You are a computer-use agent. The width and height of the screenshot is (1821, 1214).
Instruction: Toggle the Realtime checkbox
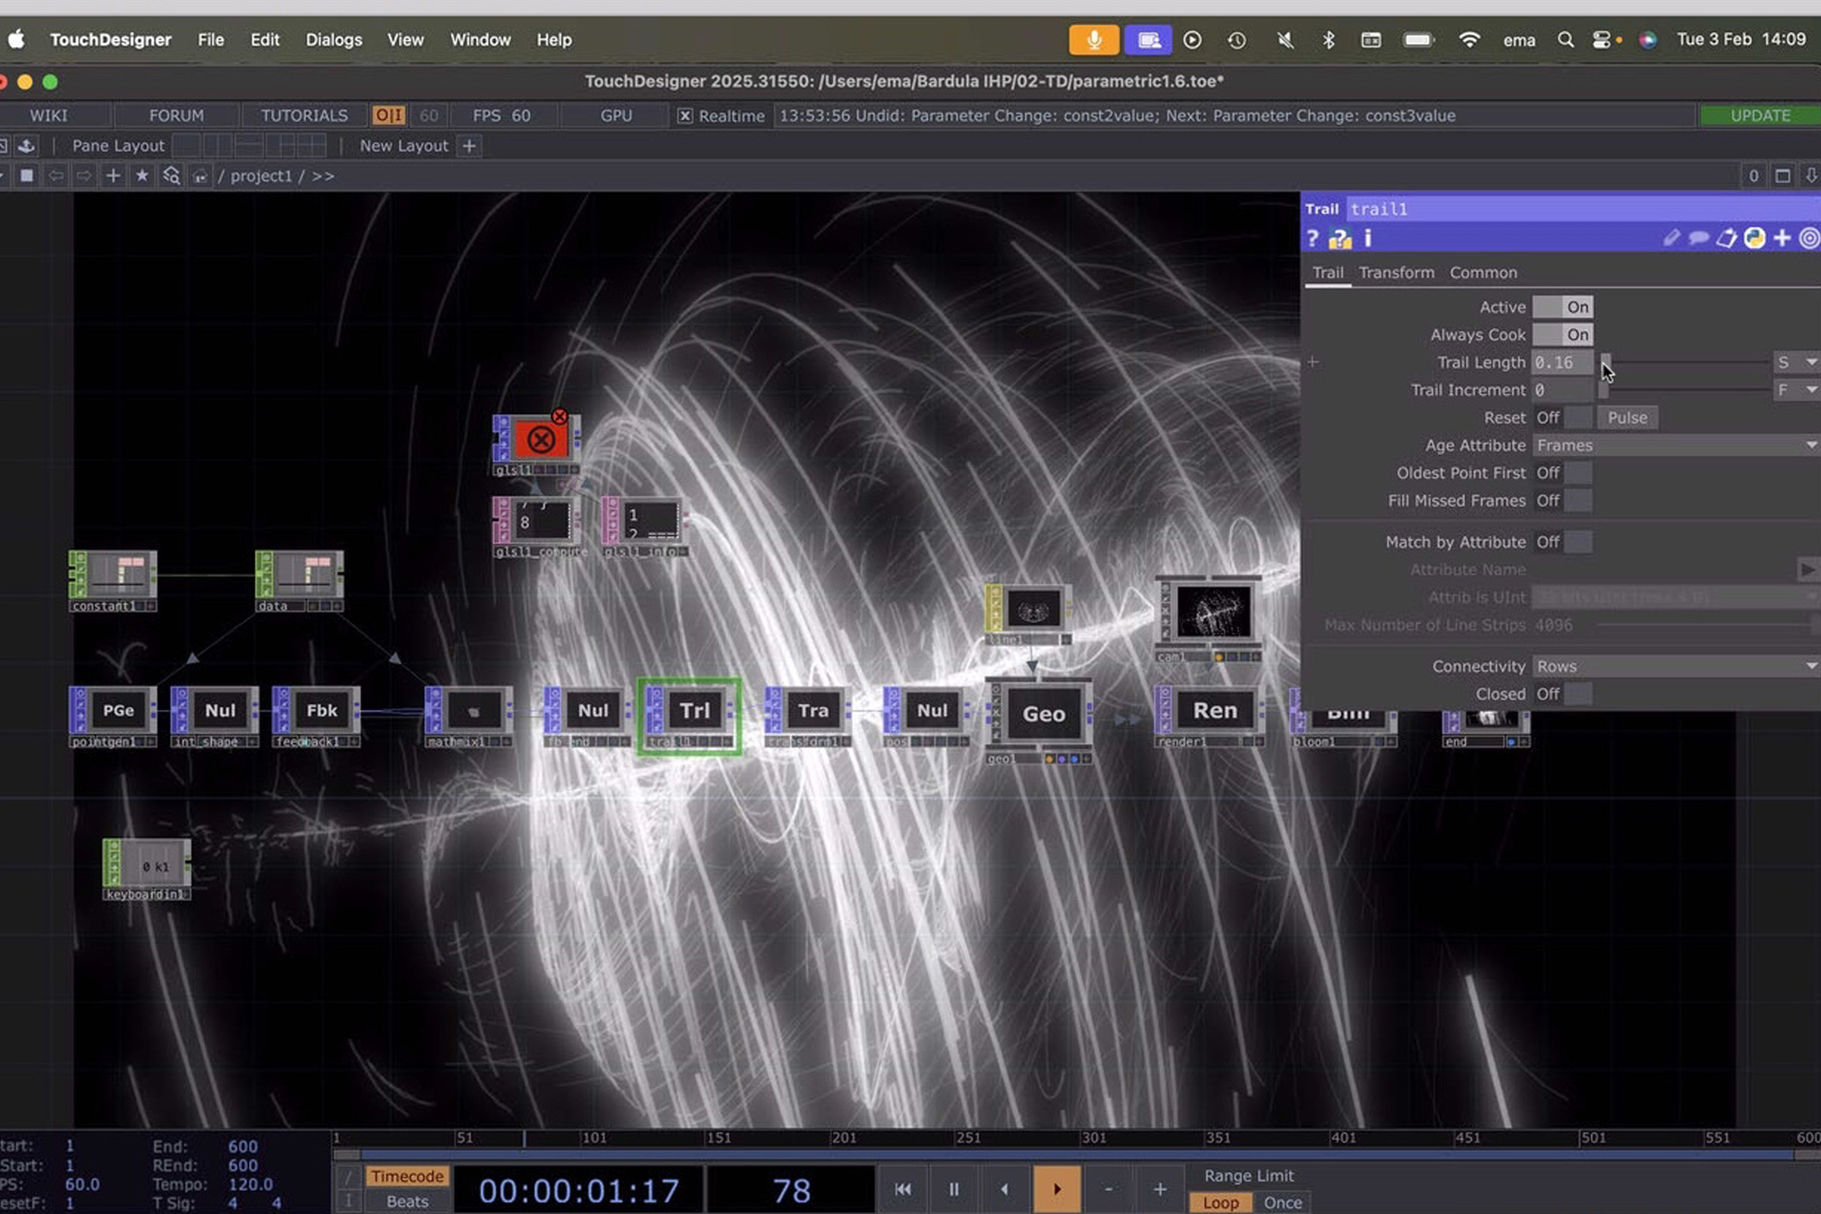pyautogui.click(x=684, y=115)
